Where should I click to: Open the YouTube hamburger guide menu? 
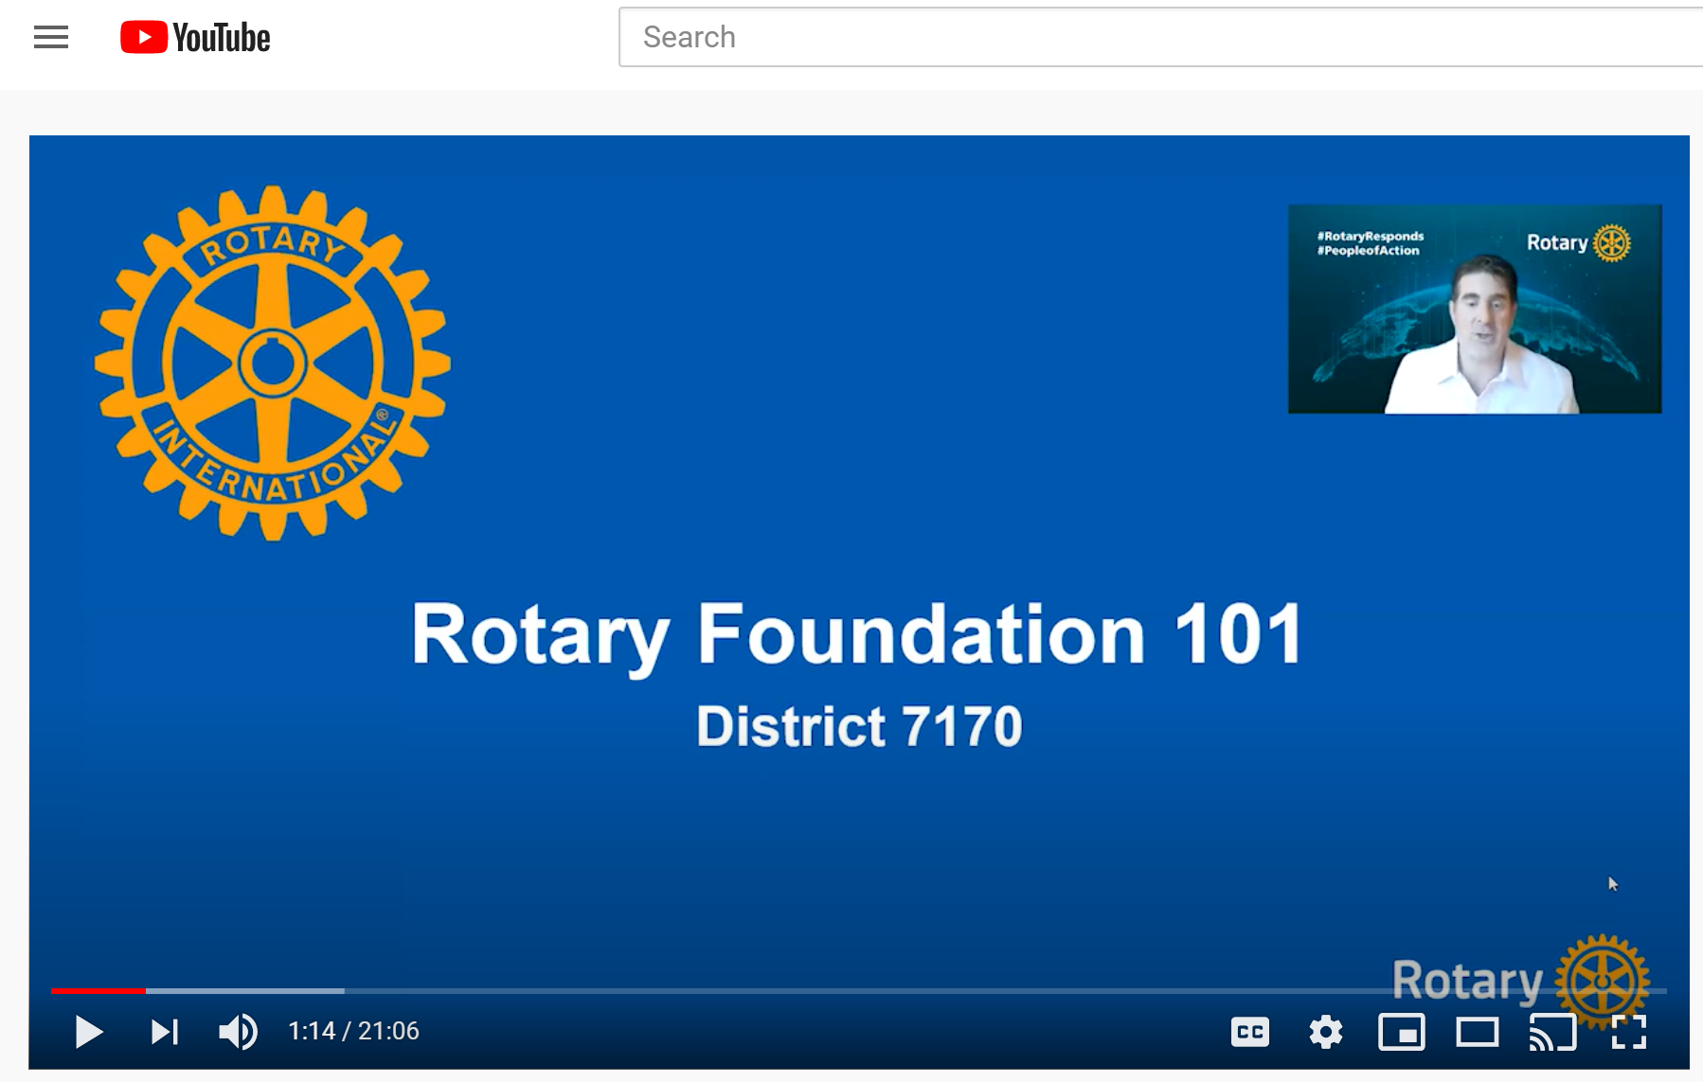tap(51, 38)
